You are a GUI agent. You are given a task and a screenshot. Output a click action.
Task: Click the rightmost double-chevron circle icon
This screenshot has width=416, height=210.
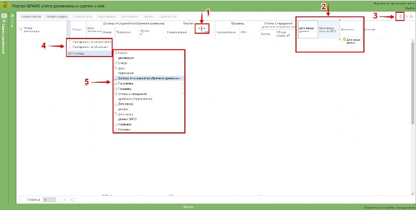pyautogui.click(x=411, y=17)
